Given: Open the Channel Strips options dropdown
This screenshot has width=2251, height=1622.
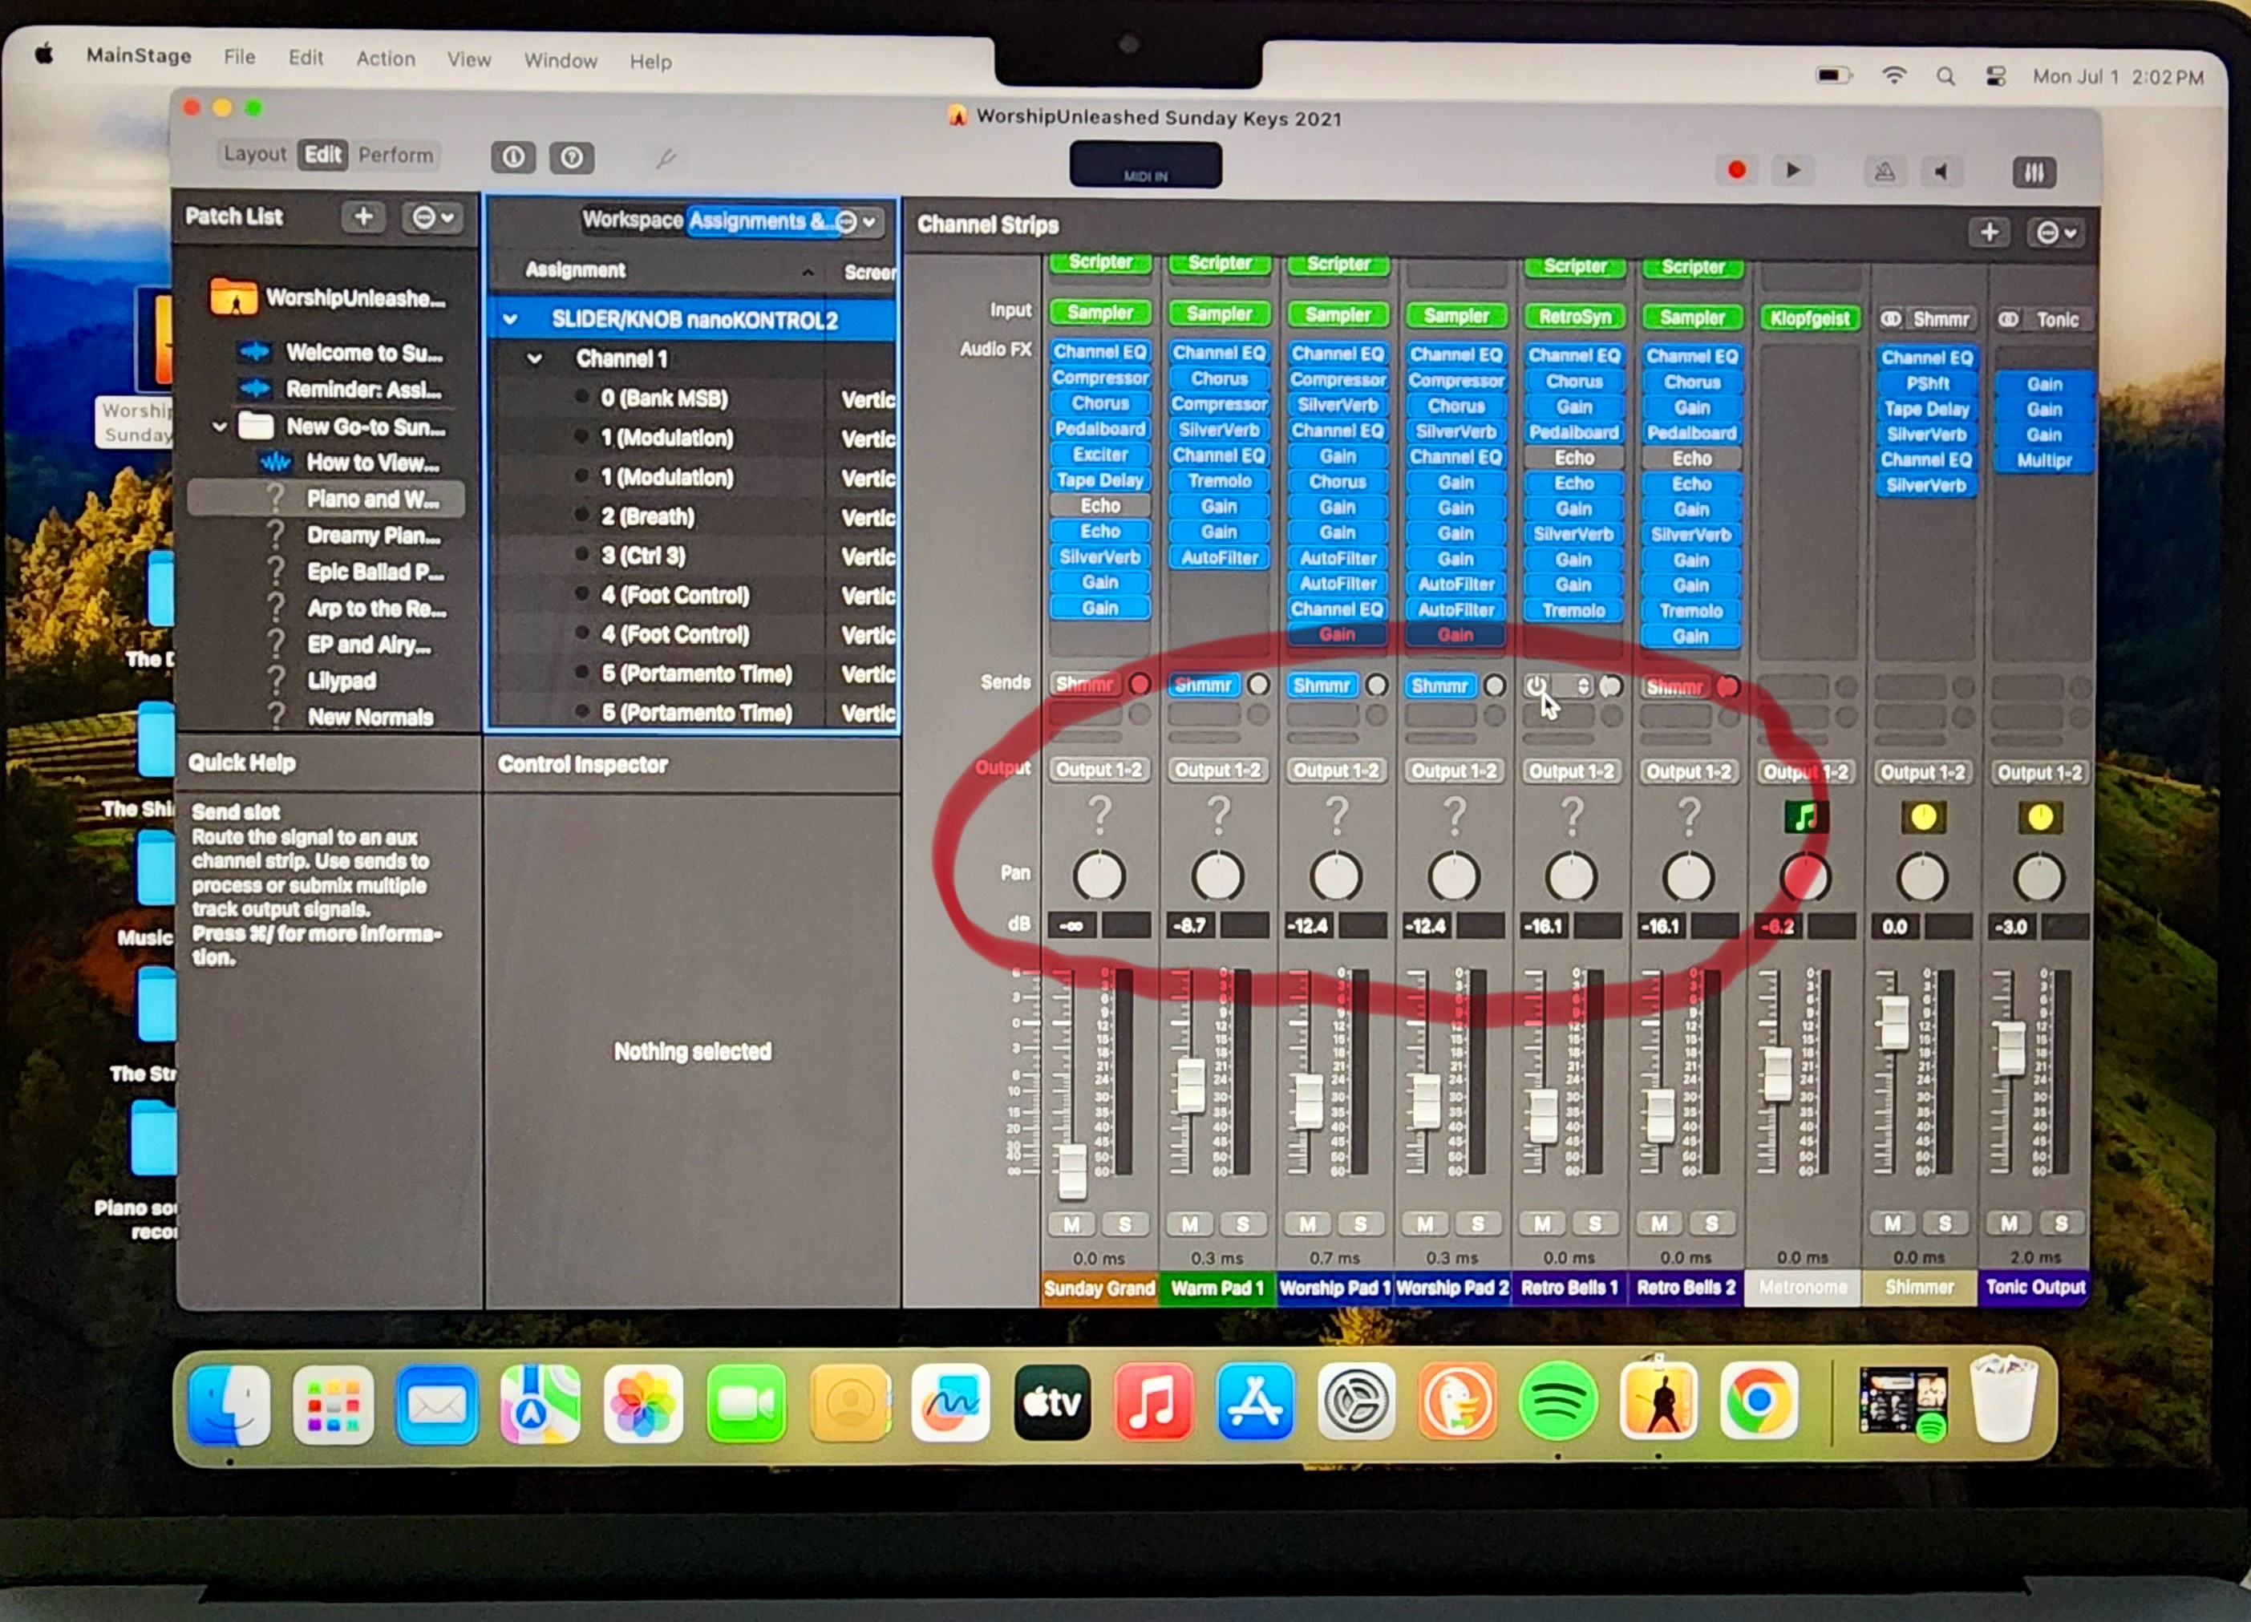Looking at the screenshot, I should [x=2055, y=233].
